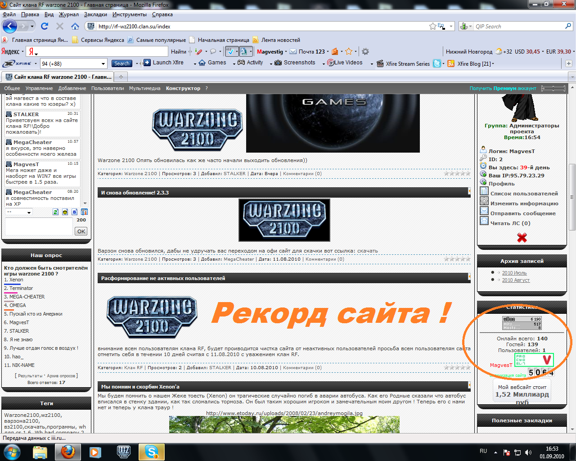Click the Yandex bar speech bubble icon

(x=213, y=51)
